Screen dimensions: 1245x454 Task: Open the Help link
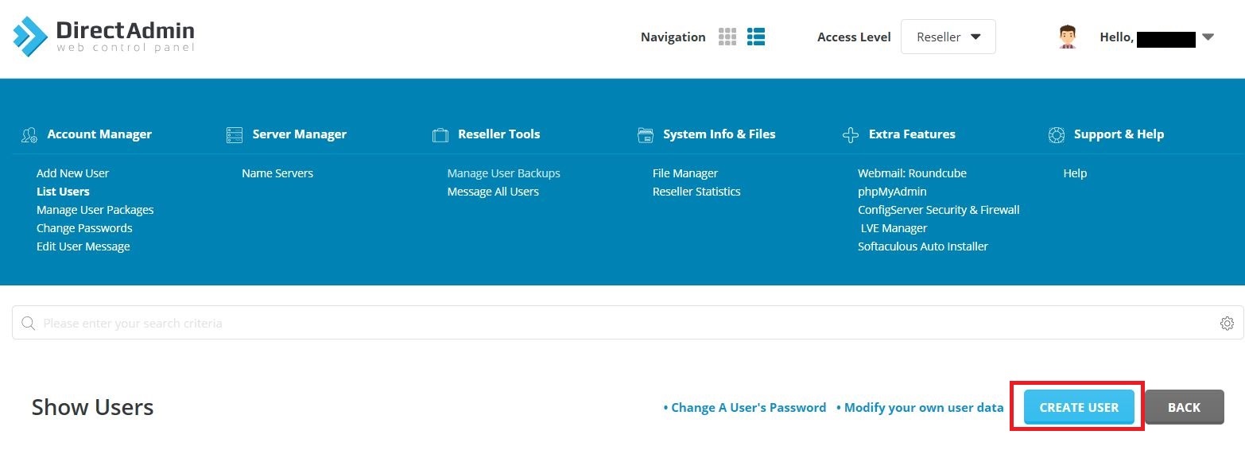(x=1075, y=173)
